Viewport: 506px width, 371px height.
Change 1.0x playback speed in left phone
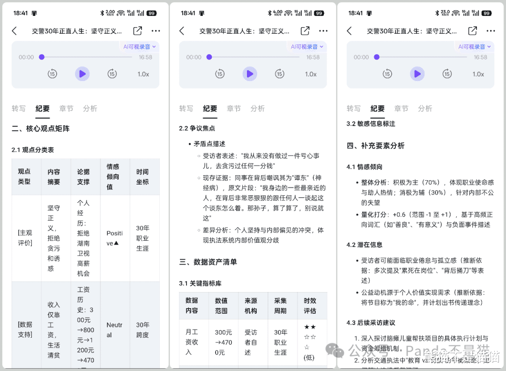143,74
